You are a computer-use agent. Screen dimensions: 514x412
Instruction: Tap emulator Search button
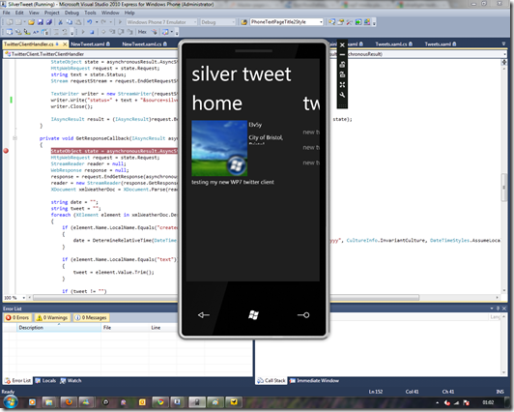[303, 315]
